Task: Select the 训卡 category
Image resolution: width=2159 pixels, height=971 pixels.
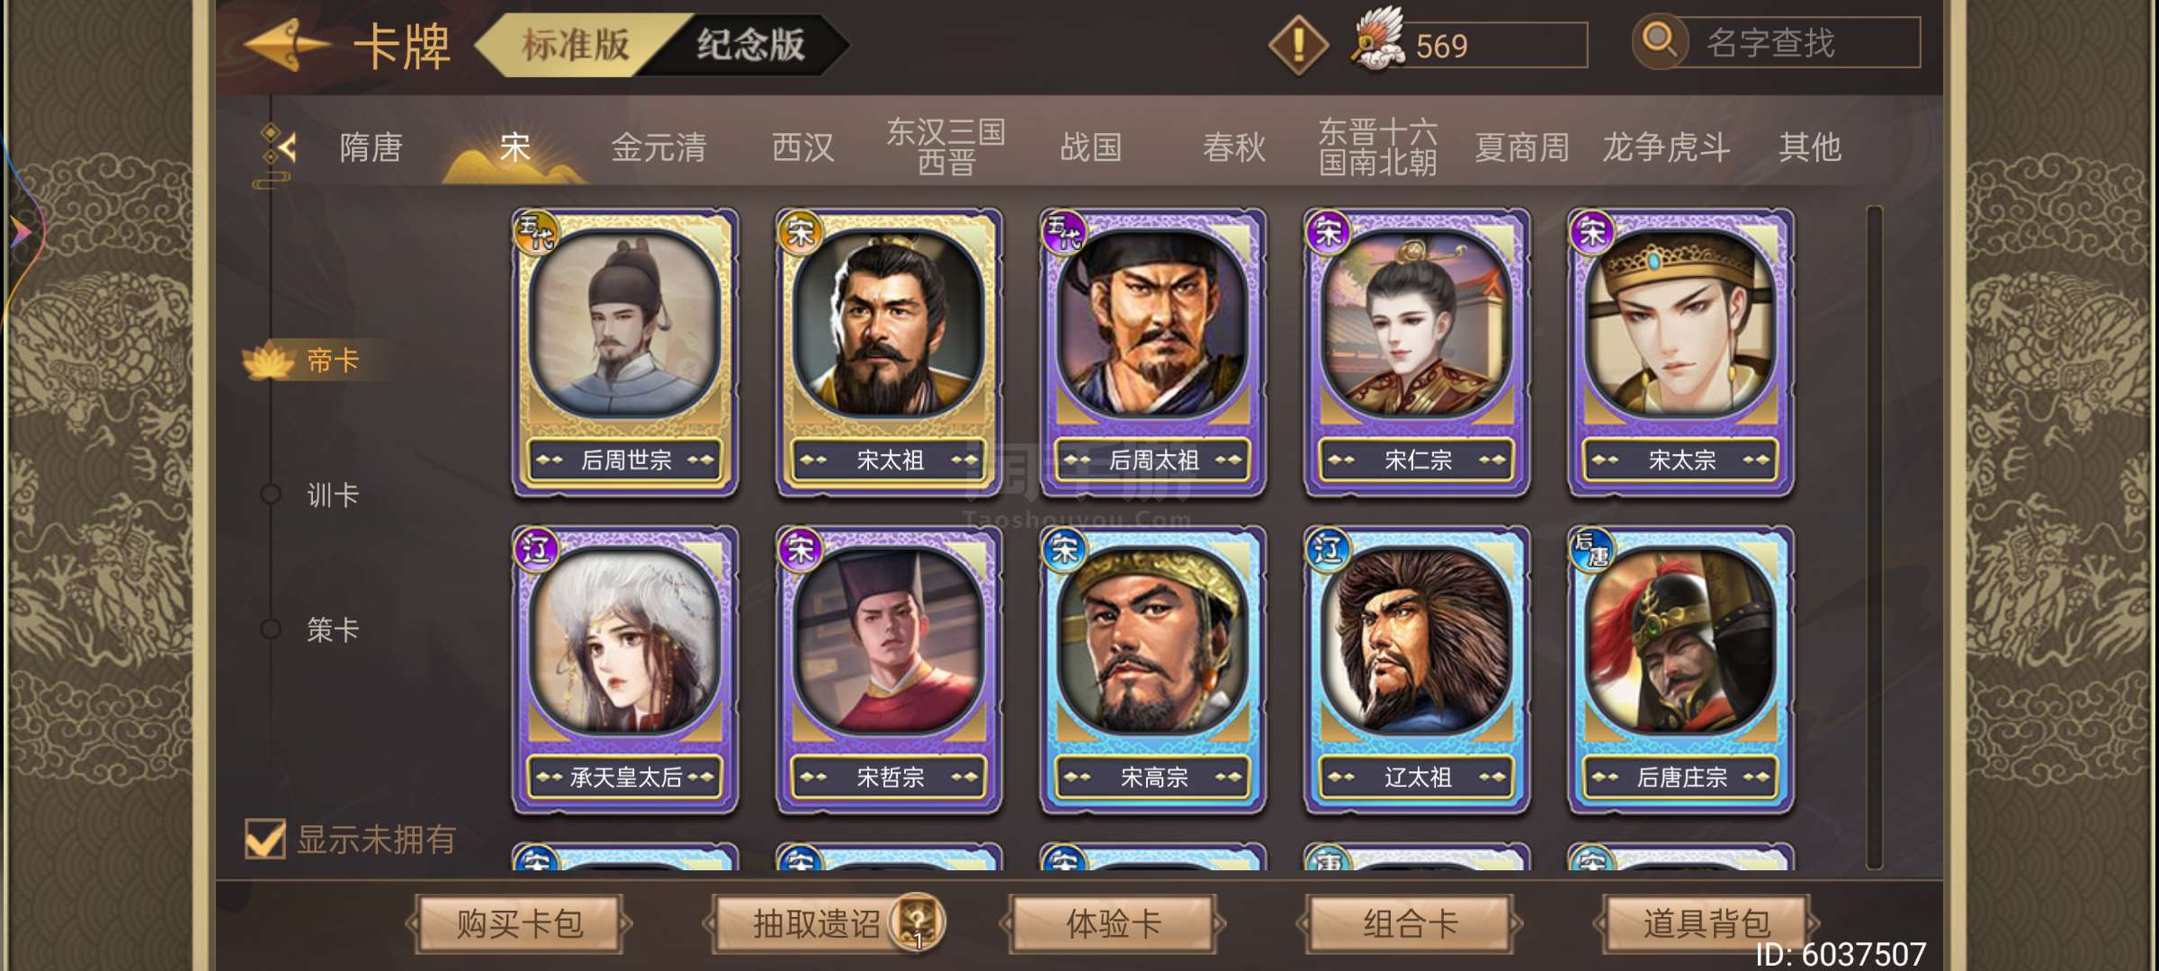Action: pos(333,494)
